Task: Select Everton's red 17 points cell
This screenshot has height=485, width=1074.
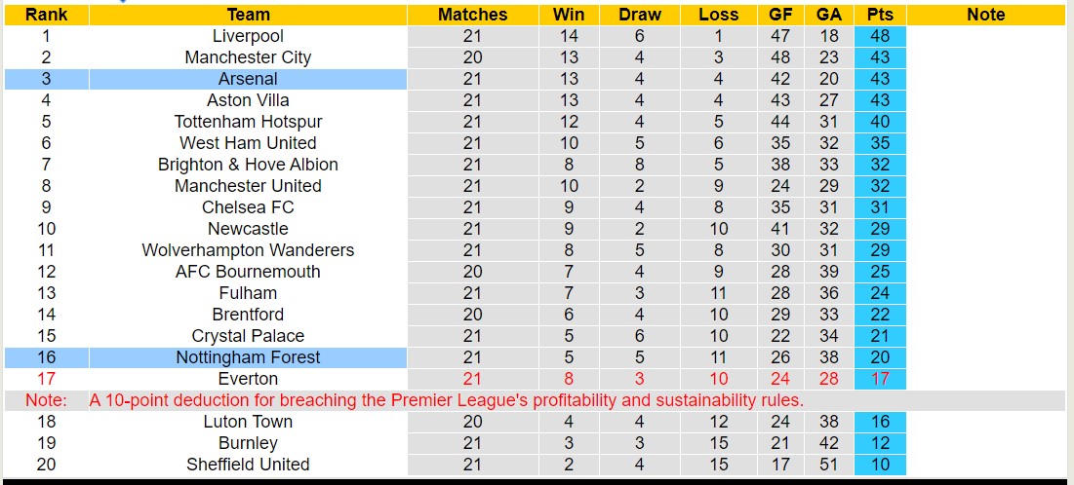Action: click(x=879, y=379)
